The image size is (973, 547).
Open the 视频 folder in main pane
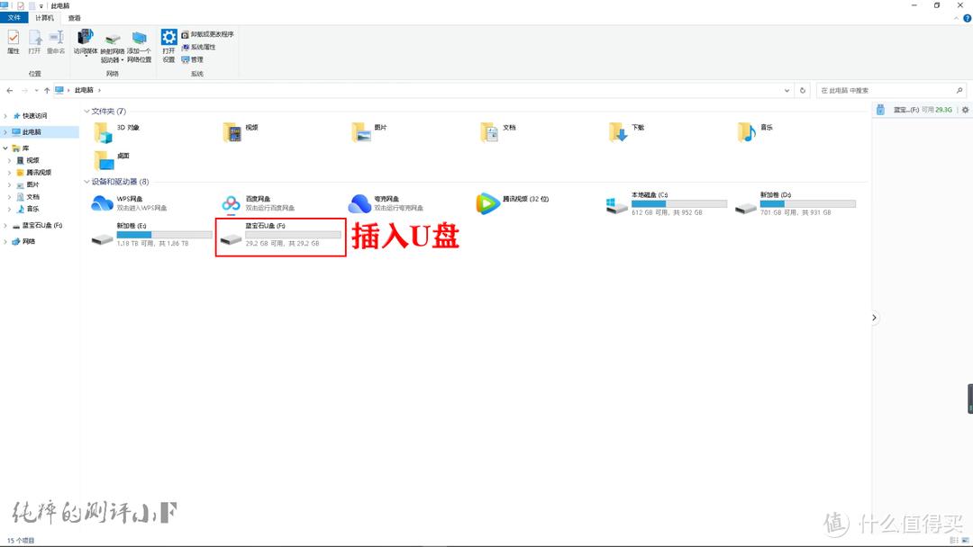point(241,132)
